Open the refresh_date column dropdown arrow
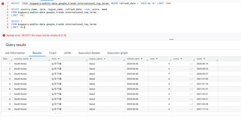 pos(142,59)
